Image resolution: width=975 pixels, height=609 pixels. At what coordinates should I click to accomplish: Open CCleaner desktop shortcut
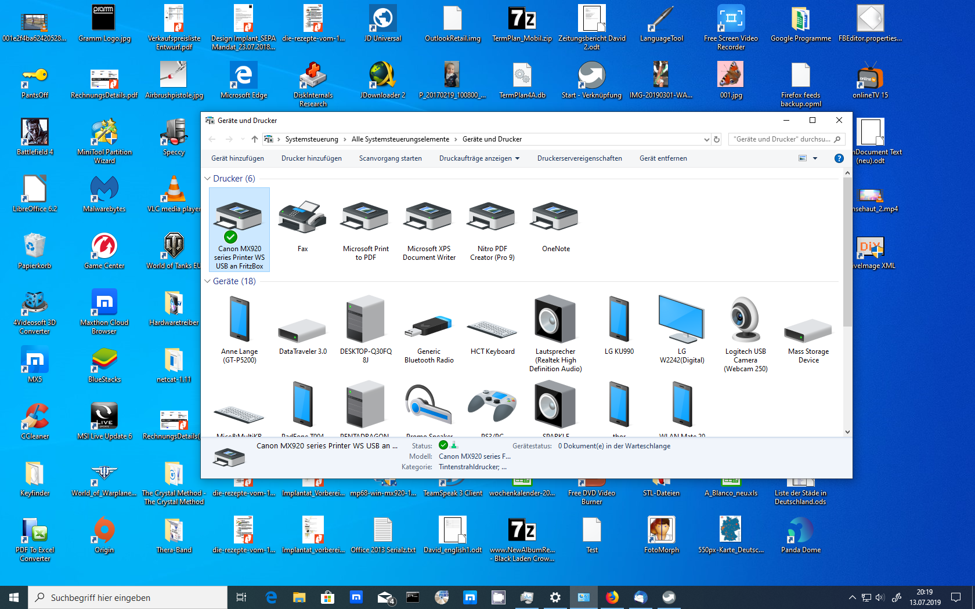click(x=35, y=422)
